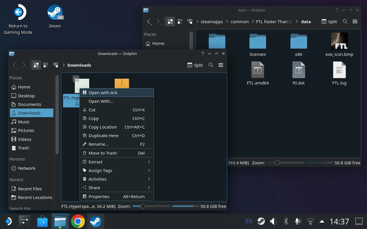Switch to Compact view in data window
Screen dimensions: 367x229
180,21
